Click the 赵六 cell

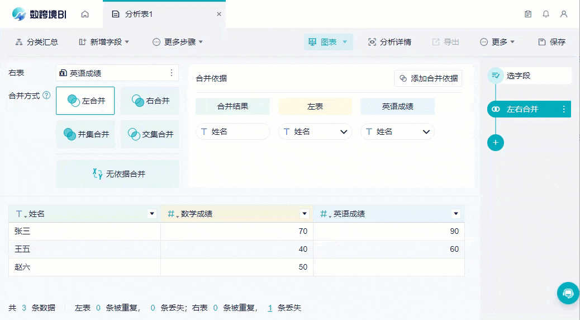click(85, 267)
